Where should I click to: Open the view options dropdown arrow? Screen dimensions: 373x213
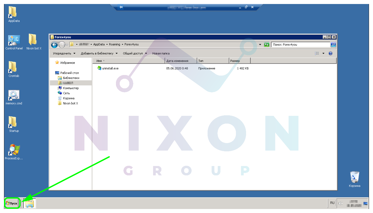pyautogui.click(x=323, y=53)
